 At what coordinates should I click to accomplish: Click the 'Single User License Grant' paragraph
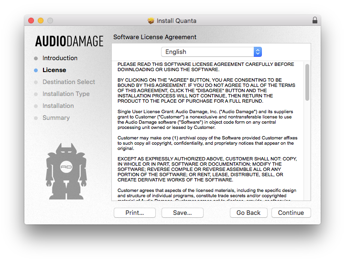coord(205,119)
